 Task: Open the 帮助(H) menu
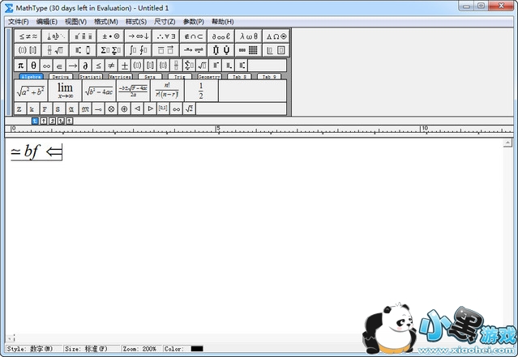click(x=222, y=22)
